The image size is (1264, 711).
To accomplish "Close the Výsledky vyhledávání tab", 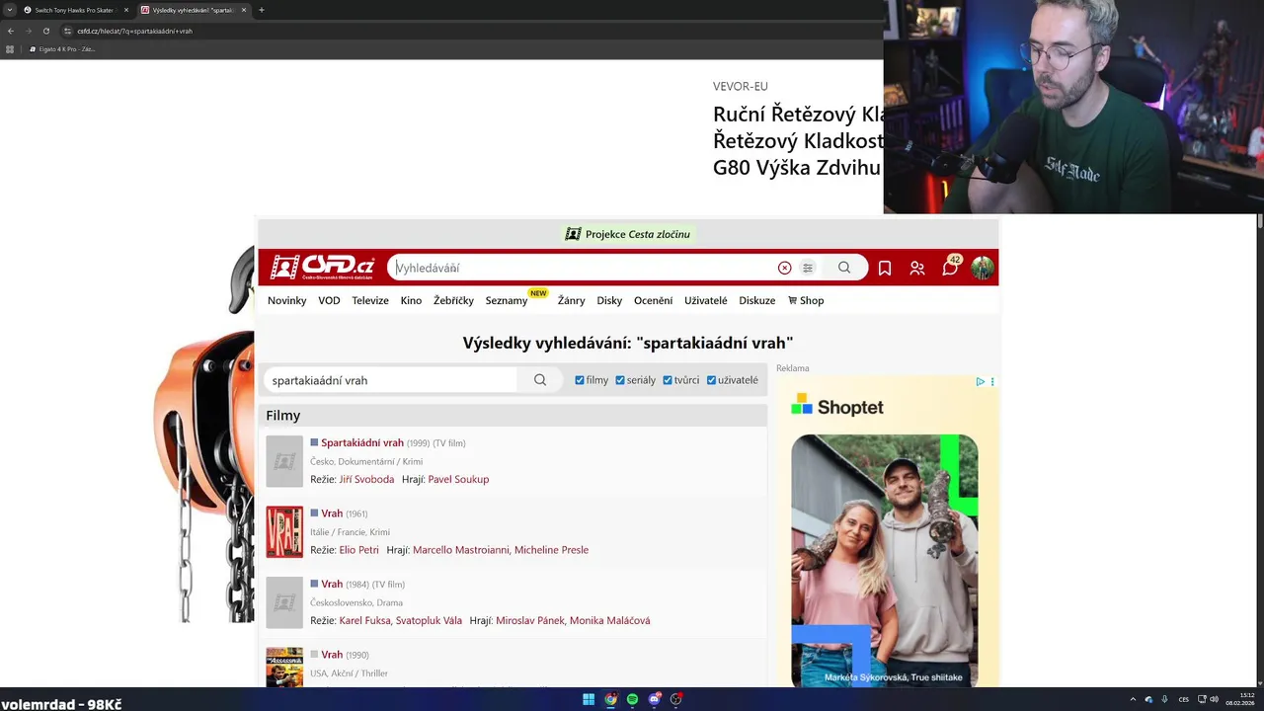I will (x=243, y=10).
